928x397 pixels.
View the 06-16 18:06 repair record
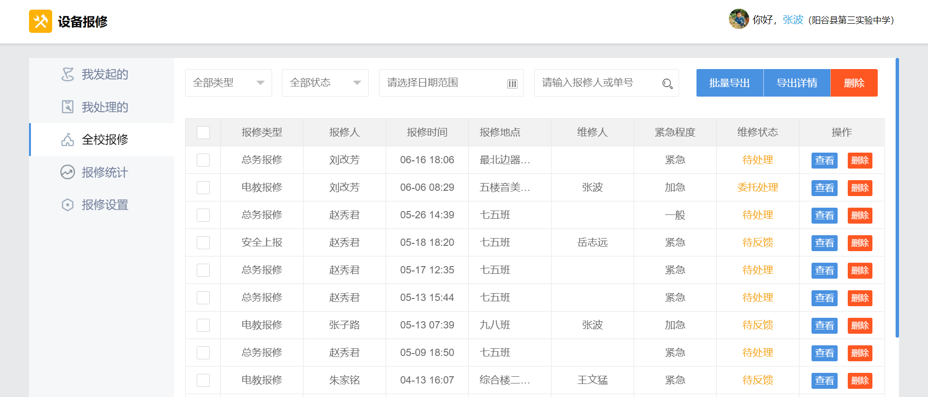825,160
